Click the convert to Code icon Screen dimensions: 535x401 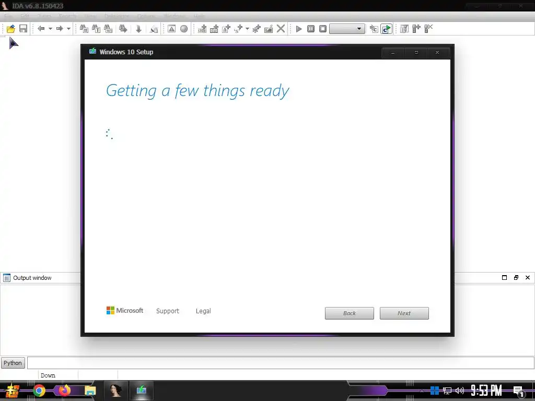pos(202,29)
